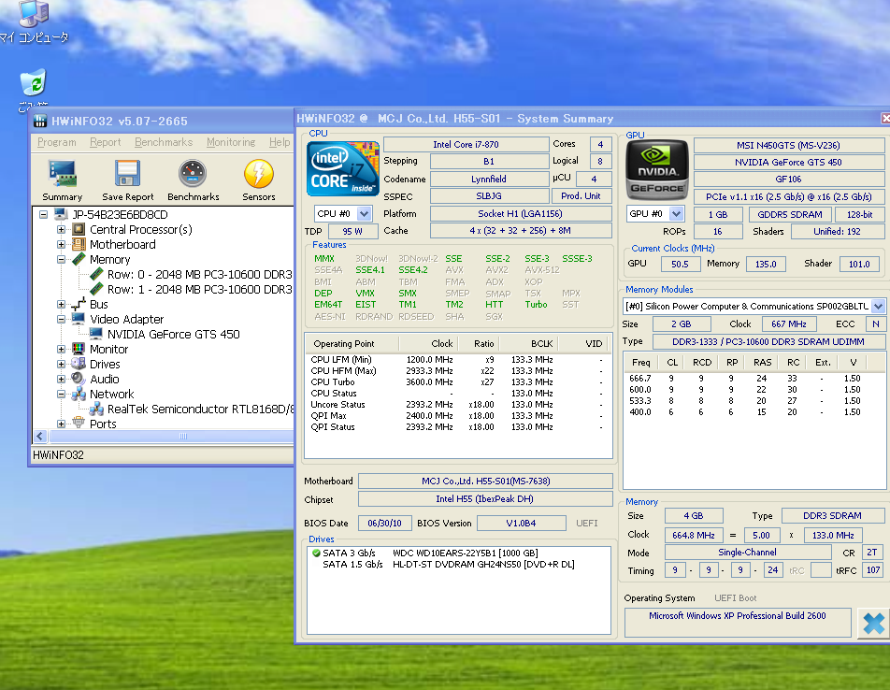This screenshot has width=890, height=690.
Task: Collapse the Memory tree node
Action: point(62,259)
